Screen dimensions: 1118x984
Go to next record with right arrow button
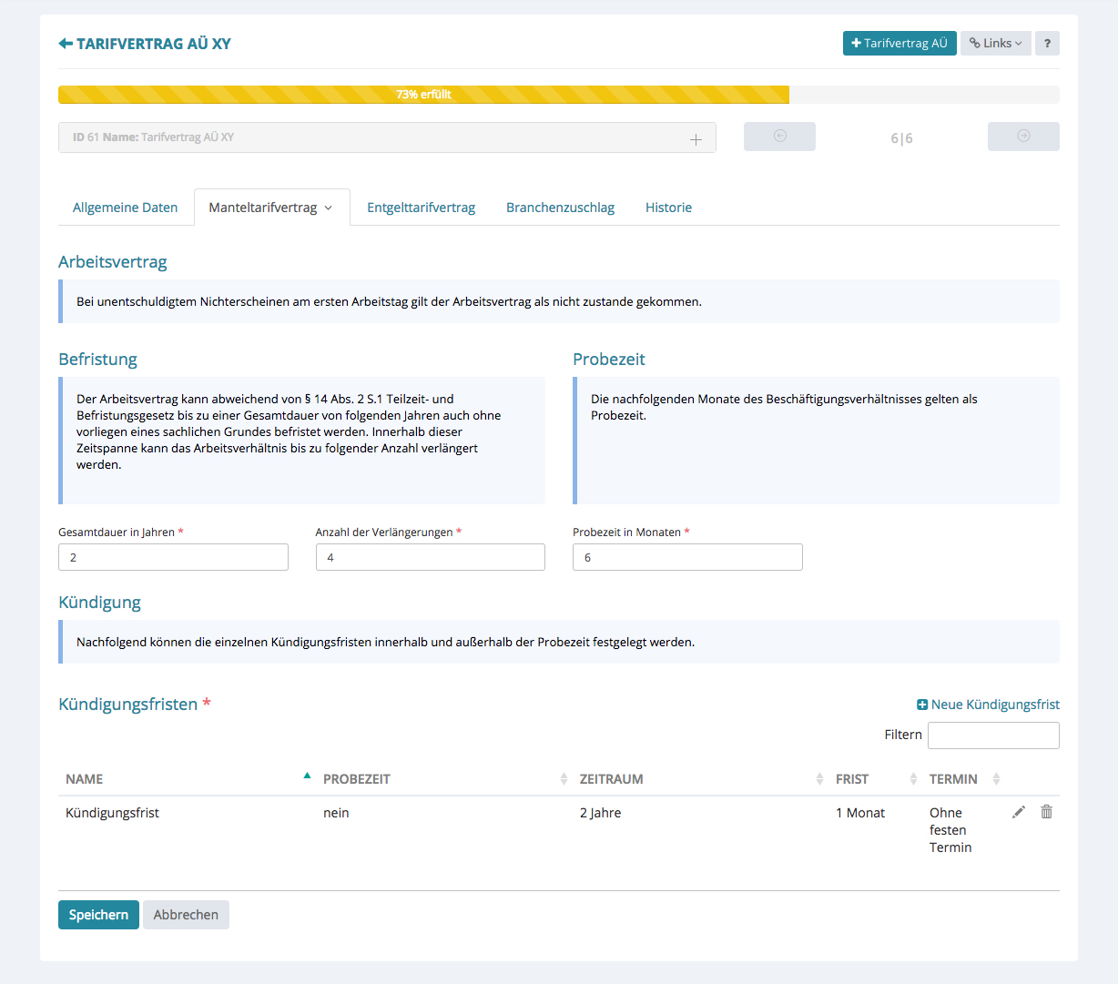(x=1023, y=137)
